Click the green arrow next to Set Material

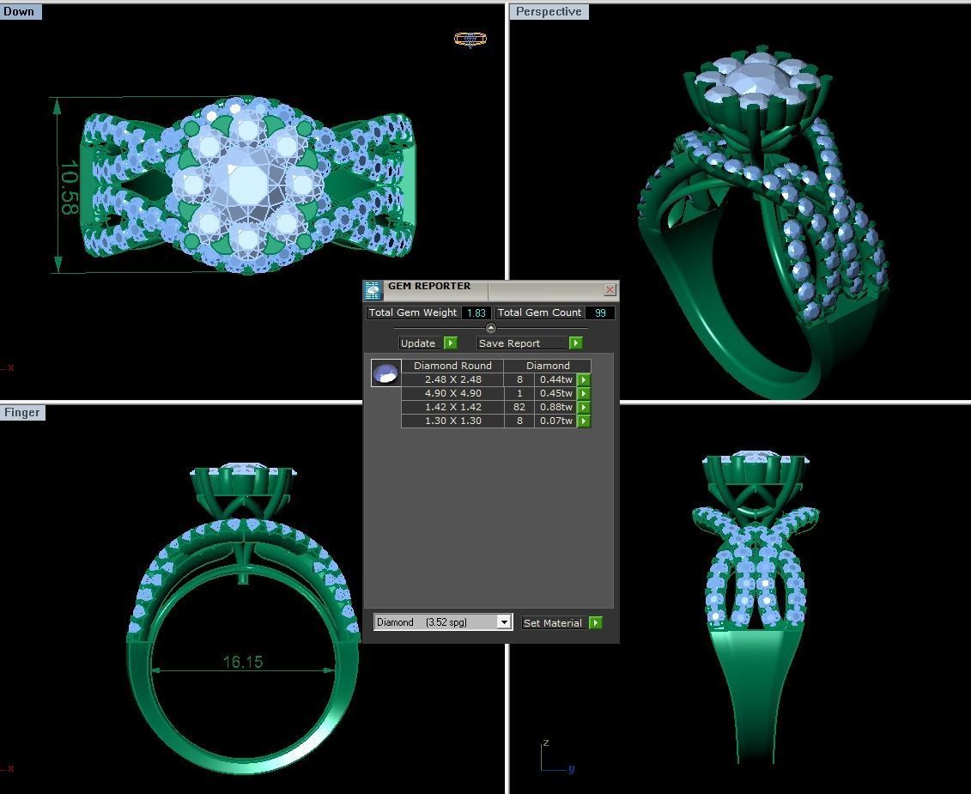point(595,622)
